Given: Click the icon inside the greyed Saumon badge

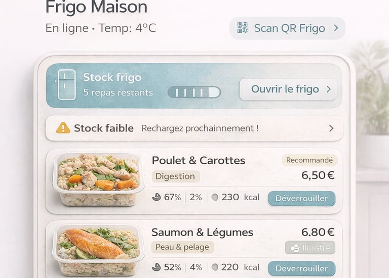Looking at the screenshot, I should 295,248.
